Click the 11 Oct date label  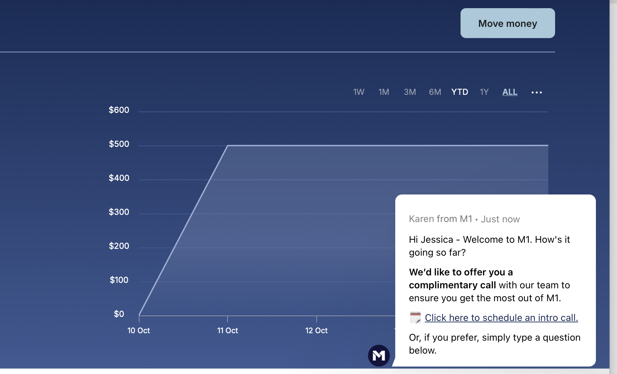228,330
